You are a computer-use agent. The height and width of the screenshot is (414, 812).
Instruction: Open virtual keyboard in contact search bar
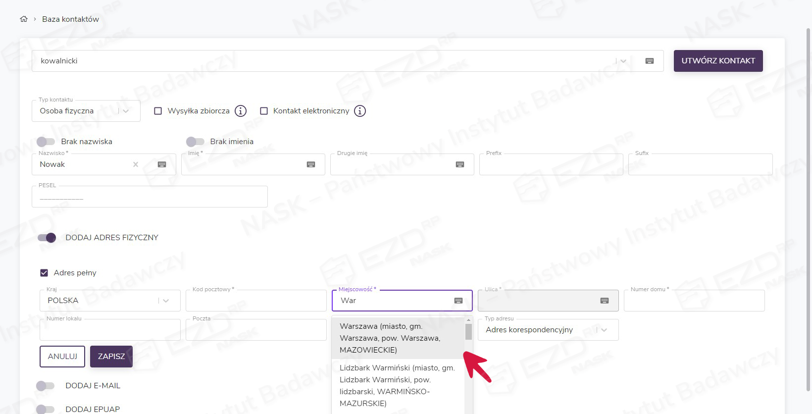650,61
